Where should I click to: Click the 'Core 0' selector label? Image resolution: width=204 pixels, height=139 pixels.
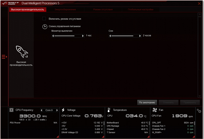coord(49,110)
